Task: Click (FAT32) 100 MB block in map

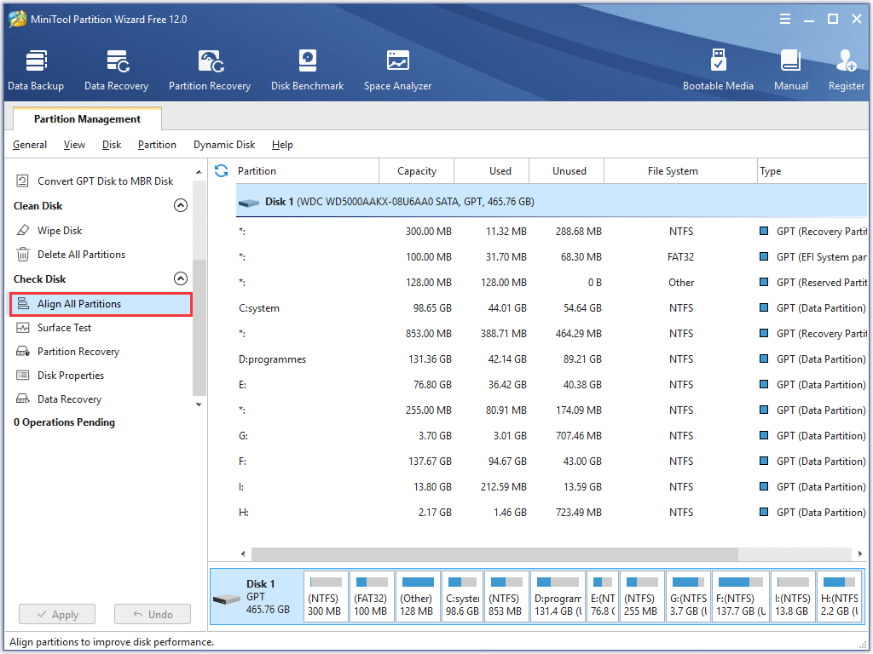Action: (372, 597)
